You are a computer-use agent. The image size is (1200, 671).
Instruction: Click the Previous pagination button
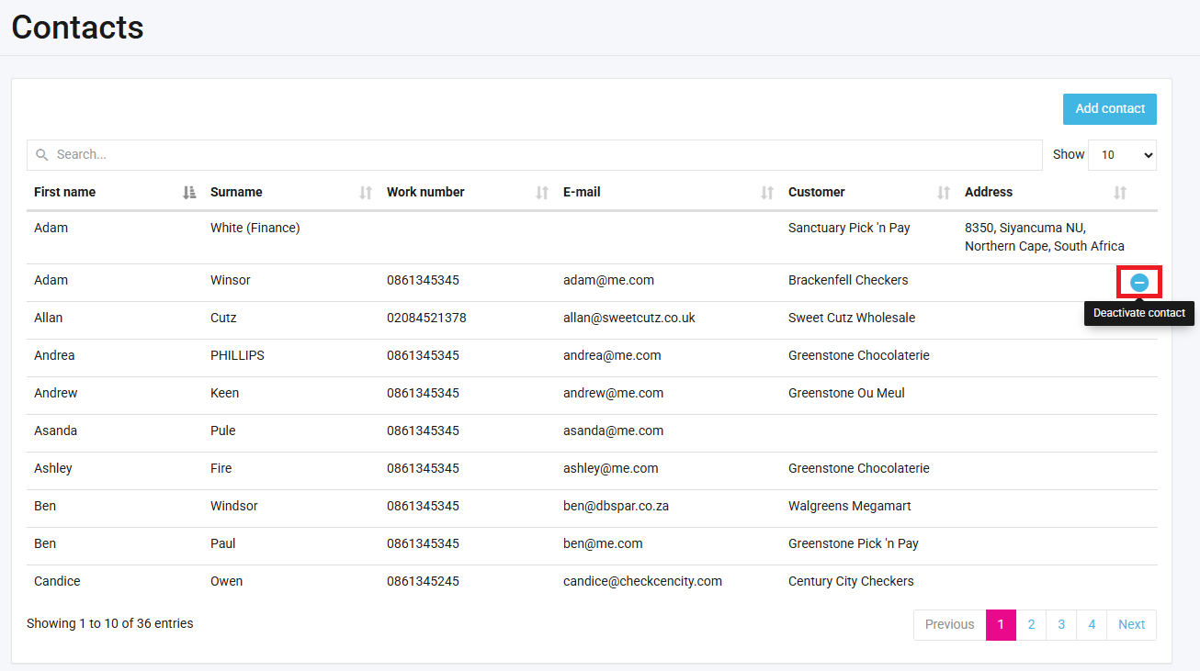[949, 625]
